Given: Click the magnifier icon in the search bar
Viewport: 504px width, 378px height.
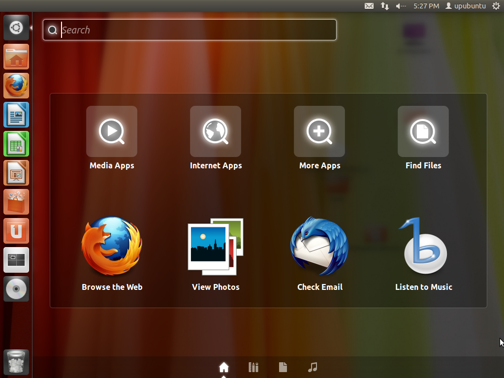Looking at the screenshot, I should click(52, 30).
